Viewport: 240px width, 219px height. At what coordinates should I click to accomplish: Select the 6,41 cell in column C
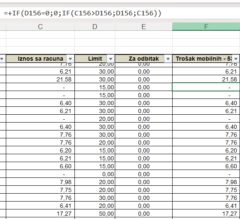click(x=40, y=206)
